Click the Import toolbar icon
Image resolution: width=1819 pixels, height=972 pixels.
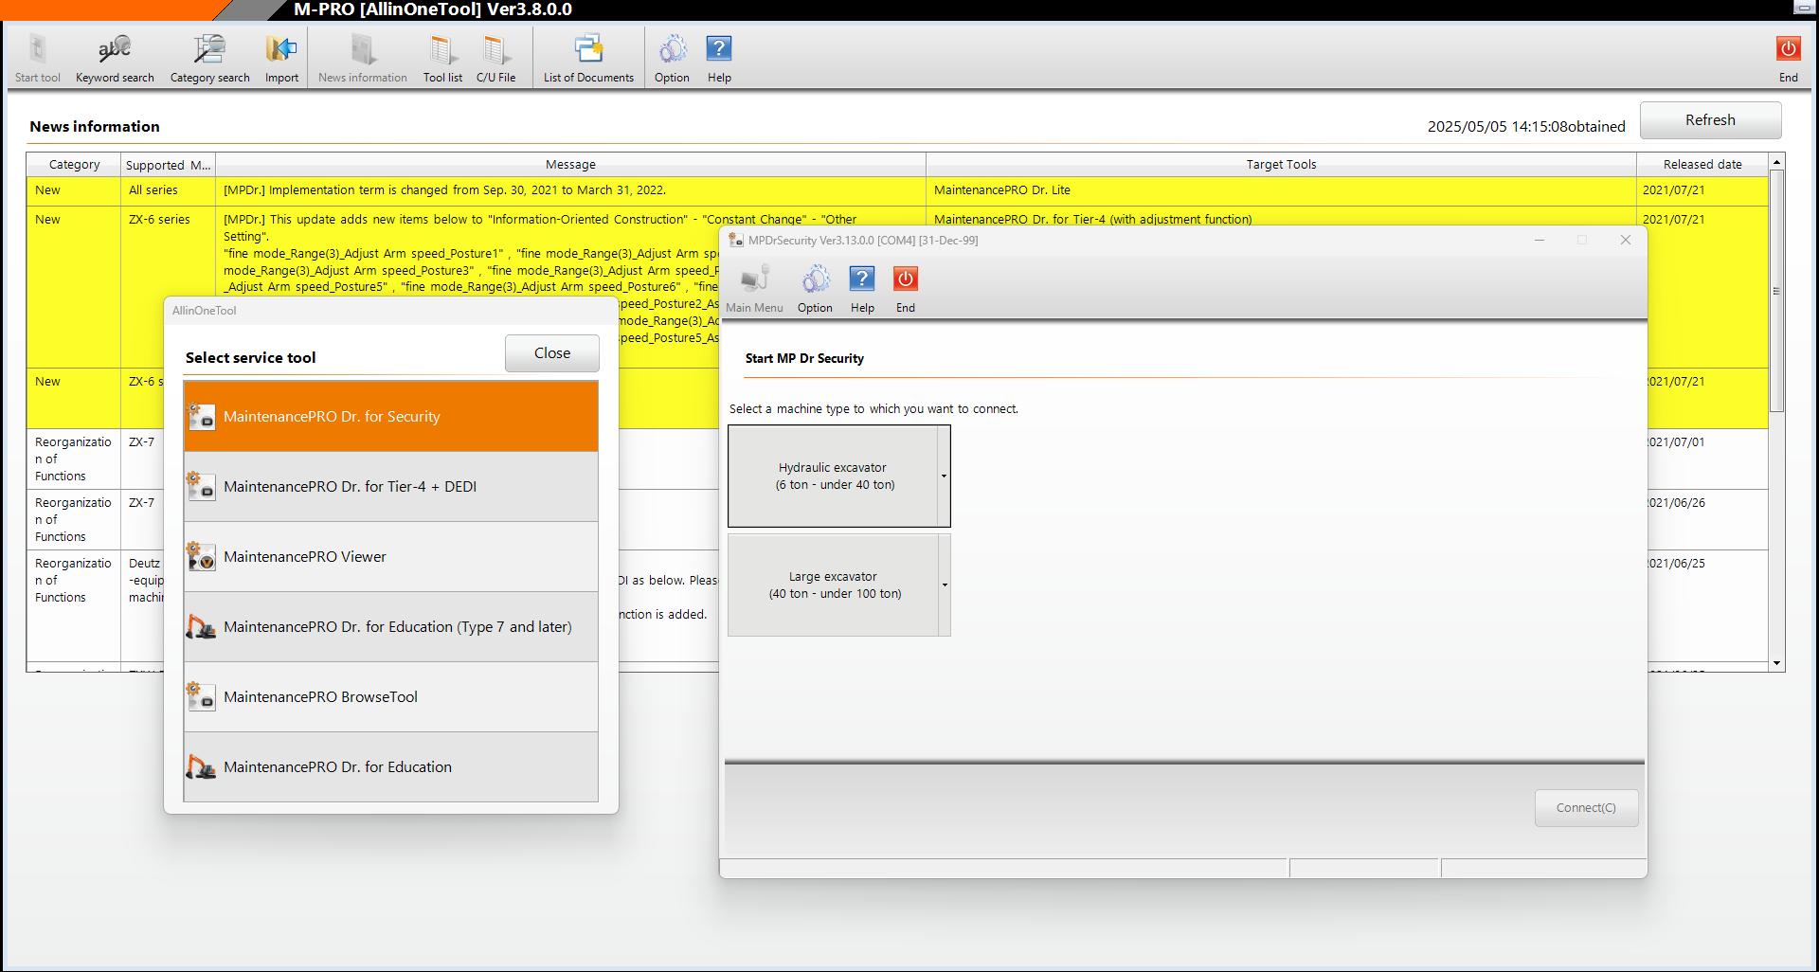click(281, 59)
